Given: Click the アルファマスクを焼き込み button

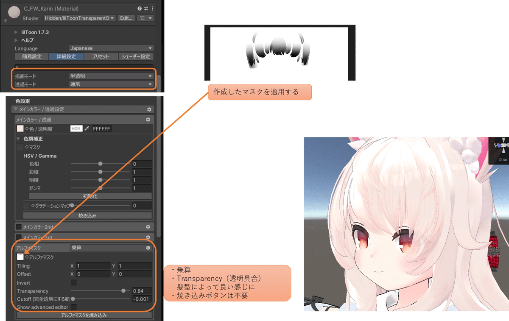Looking at the screenshot, I should pos(84,315).
